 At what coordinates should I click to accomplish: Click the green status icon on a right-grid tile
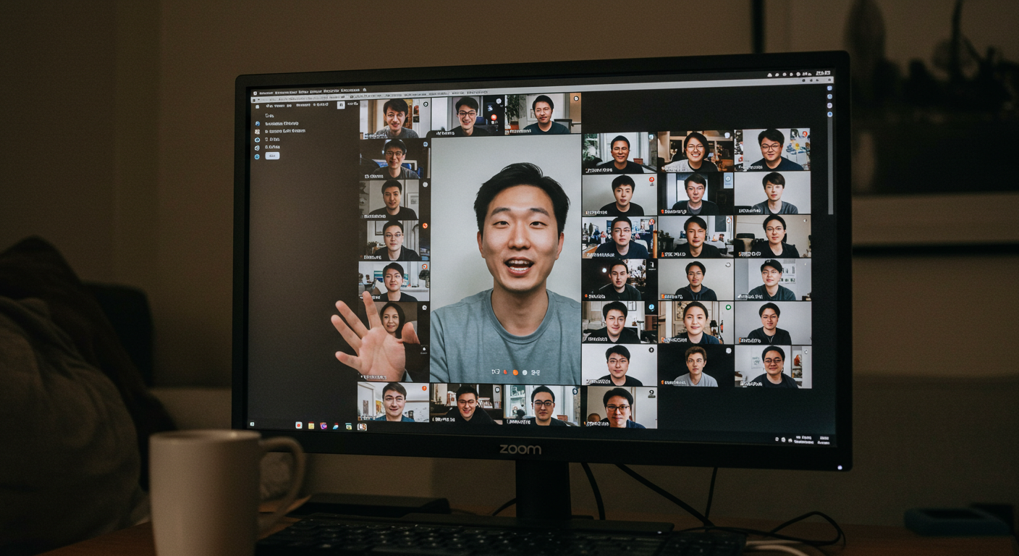point(728,307)
